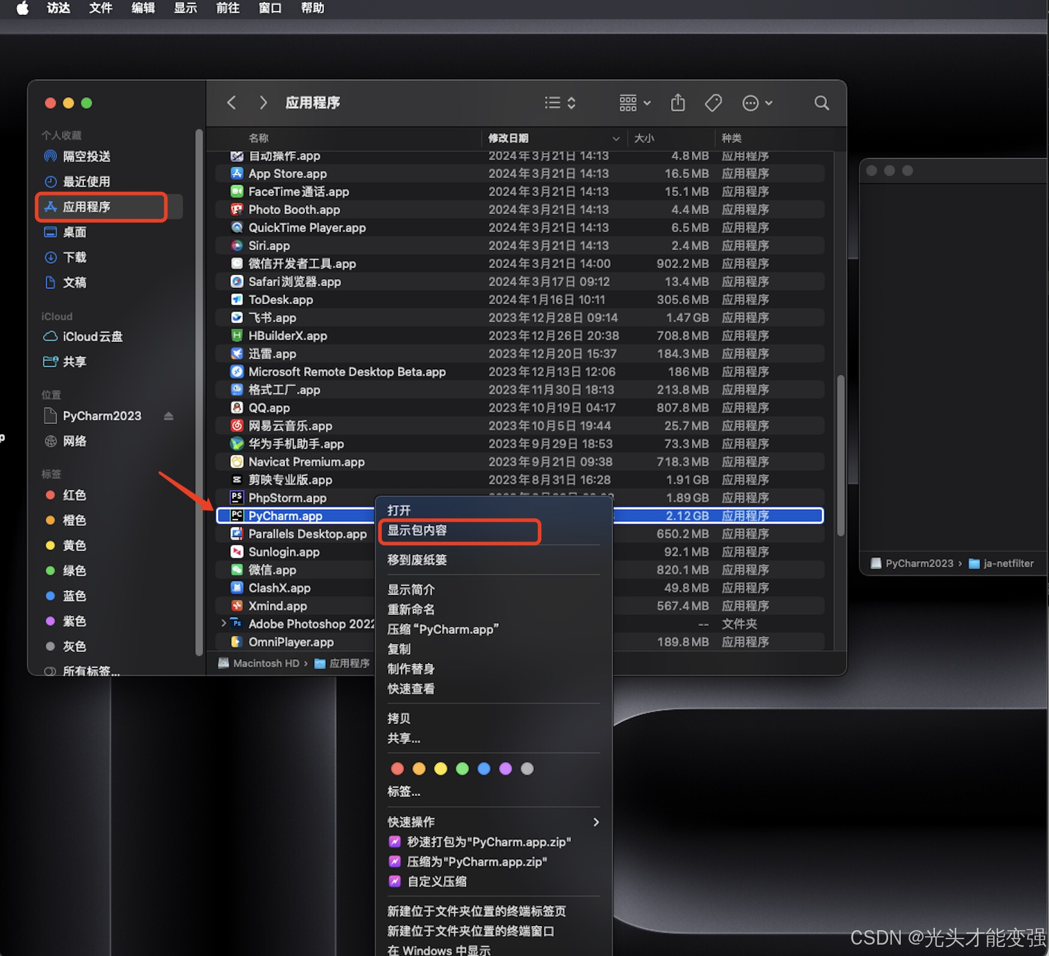The width and height of the screenshot is (1049, 956).
Task: Eject the PyCharm2023 volume
Action: click(169, 416)
